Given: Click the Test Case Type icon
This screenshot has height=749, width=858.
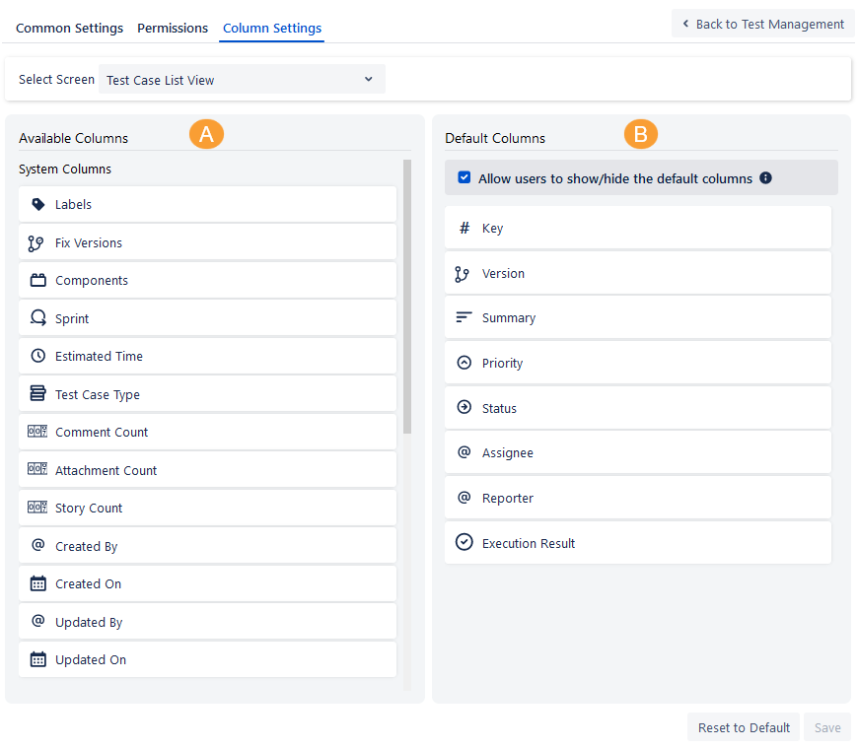Looking at the screenshot, I should click(37, 393).
